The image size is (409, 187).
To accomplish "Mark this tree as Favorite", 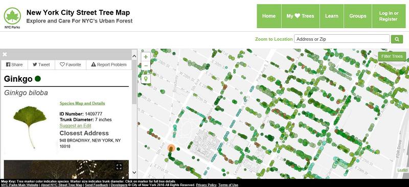I will [x=71, y=65].
